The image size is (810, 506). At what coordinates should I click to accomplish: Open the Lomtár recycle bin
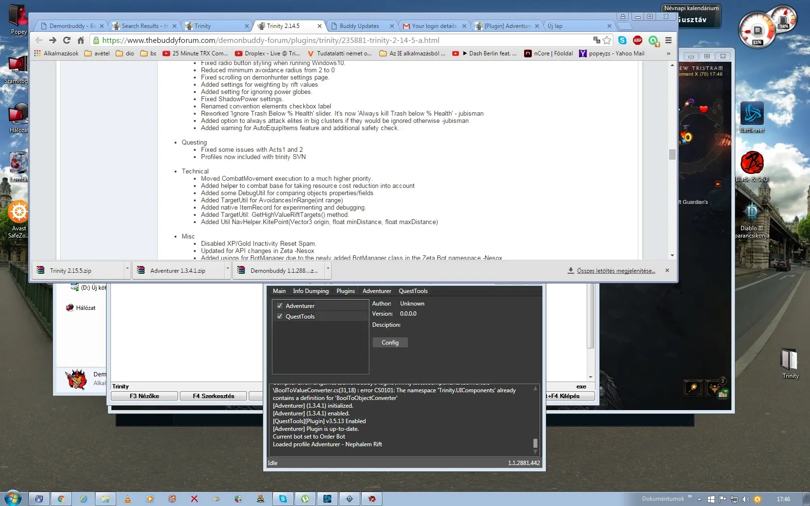tap(18, 166)
